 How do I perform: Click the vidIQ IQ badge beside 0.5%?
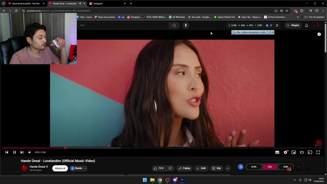click(x=241, y=167)
